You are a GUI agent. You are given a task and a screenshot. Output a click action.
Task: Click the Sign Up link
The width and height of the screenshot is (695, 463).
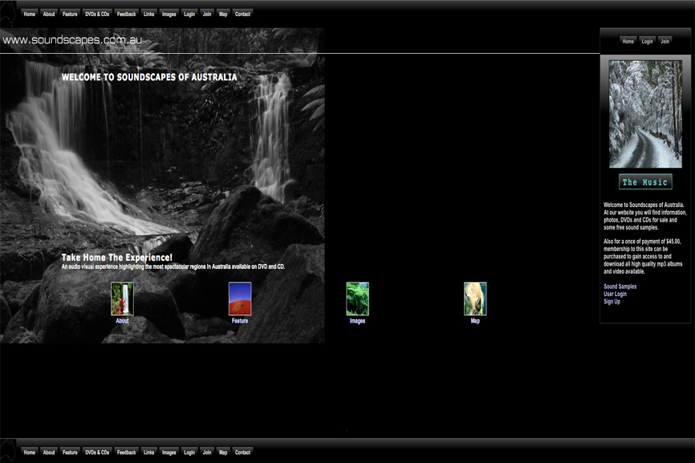click(612, 302)
